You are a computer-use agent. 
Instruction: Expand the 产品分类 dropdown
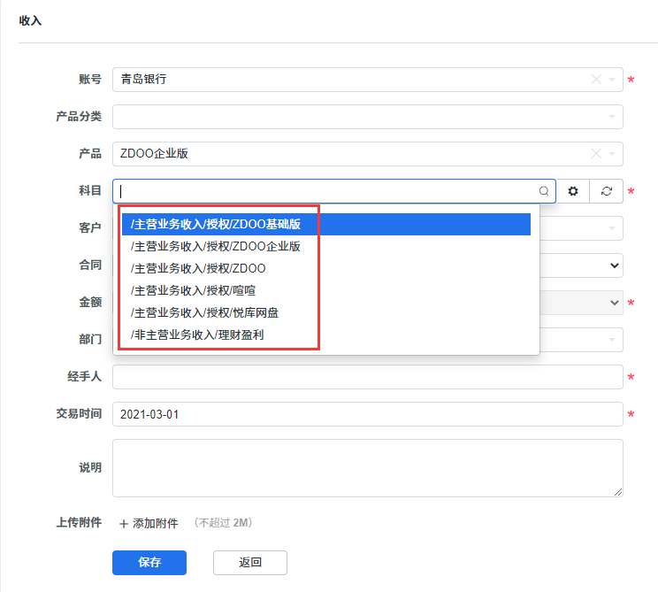coord(612,117)
